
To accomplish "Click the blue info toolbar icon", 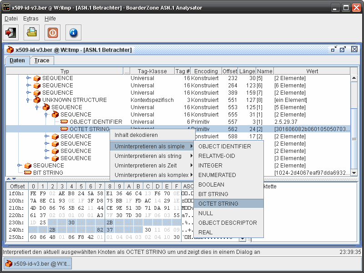I will point(73,32).
